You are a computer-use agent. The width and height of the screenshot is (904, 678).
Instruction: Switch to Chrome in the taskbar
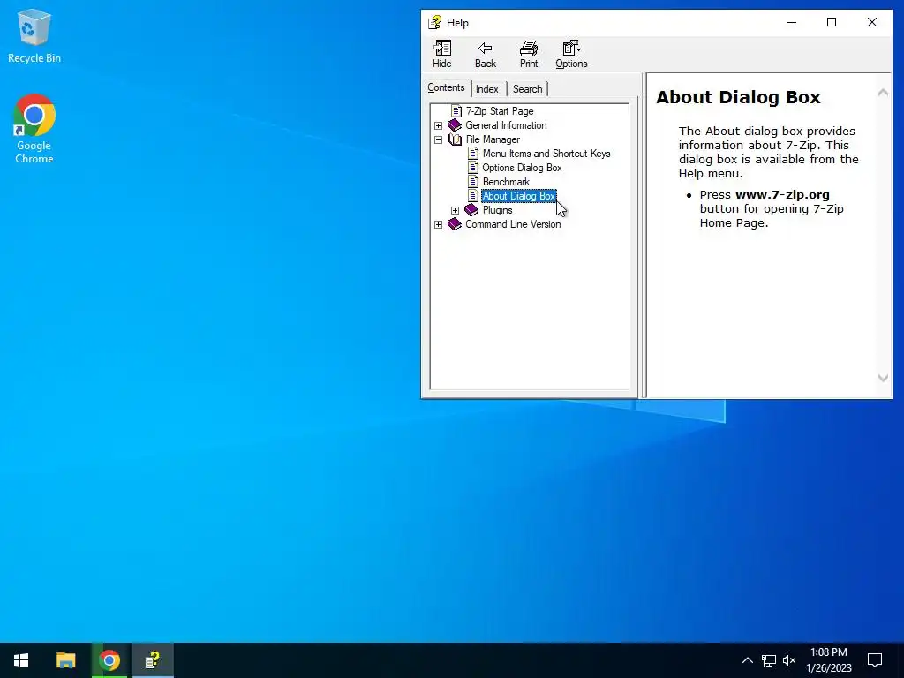109,660
